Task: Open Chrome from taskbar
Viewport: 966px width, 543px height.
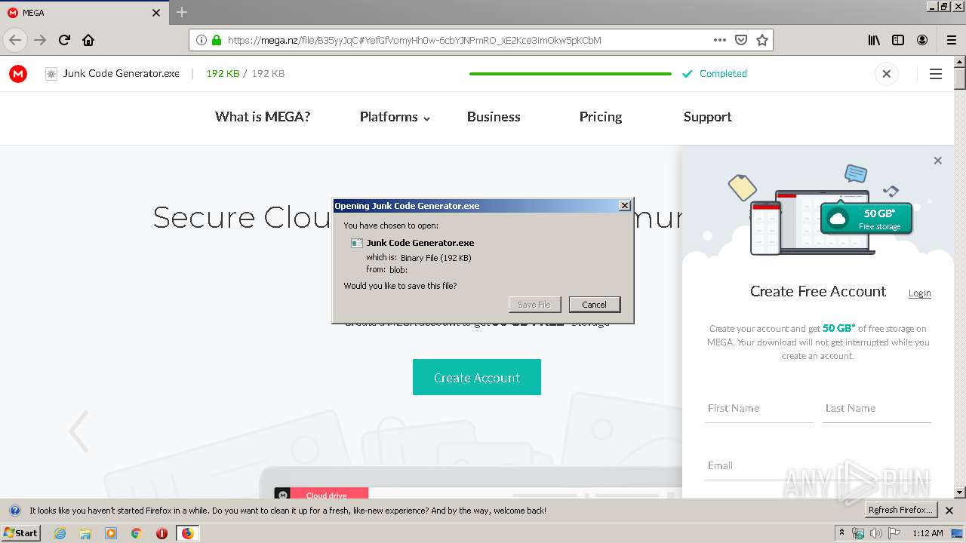Action: coord(136,533)
